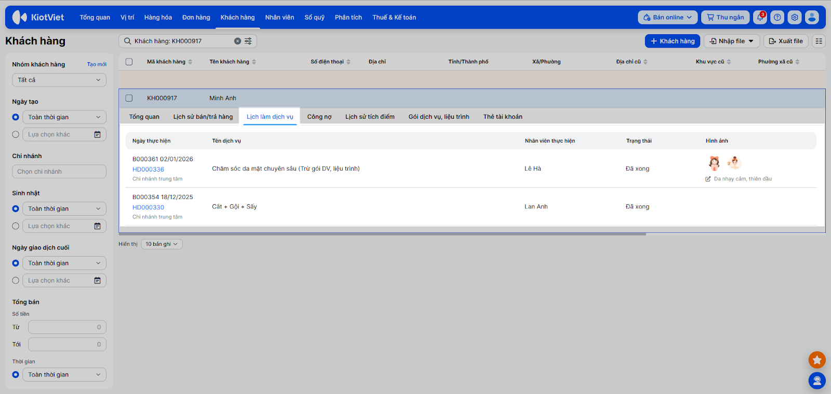Image resolution: width=831 pixels, height=394 pixels.
Task: Edit the note 'Da nhạy cảm, thiên dầu'
Action: 708,179
